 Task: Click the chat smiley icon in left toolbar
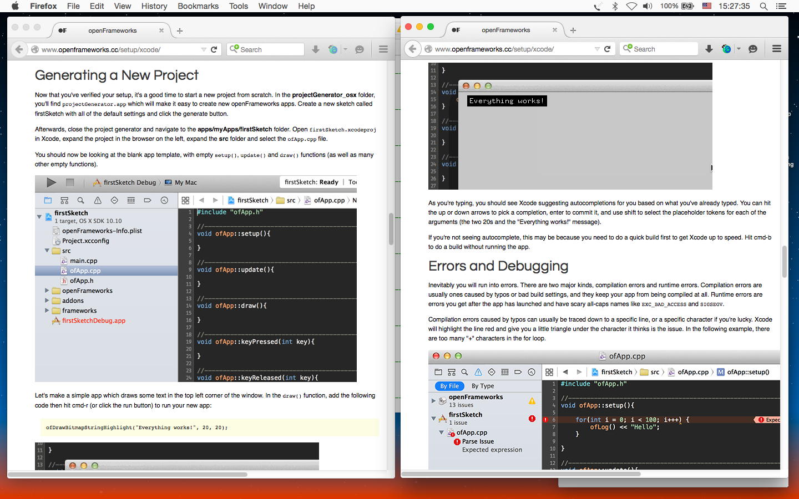click(x=360, y=49)
